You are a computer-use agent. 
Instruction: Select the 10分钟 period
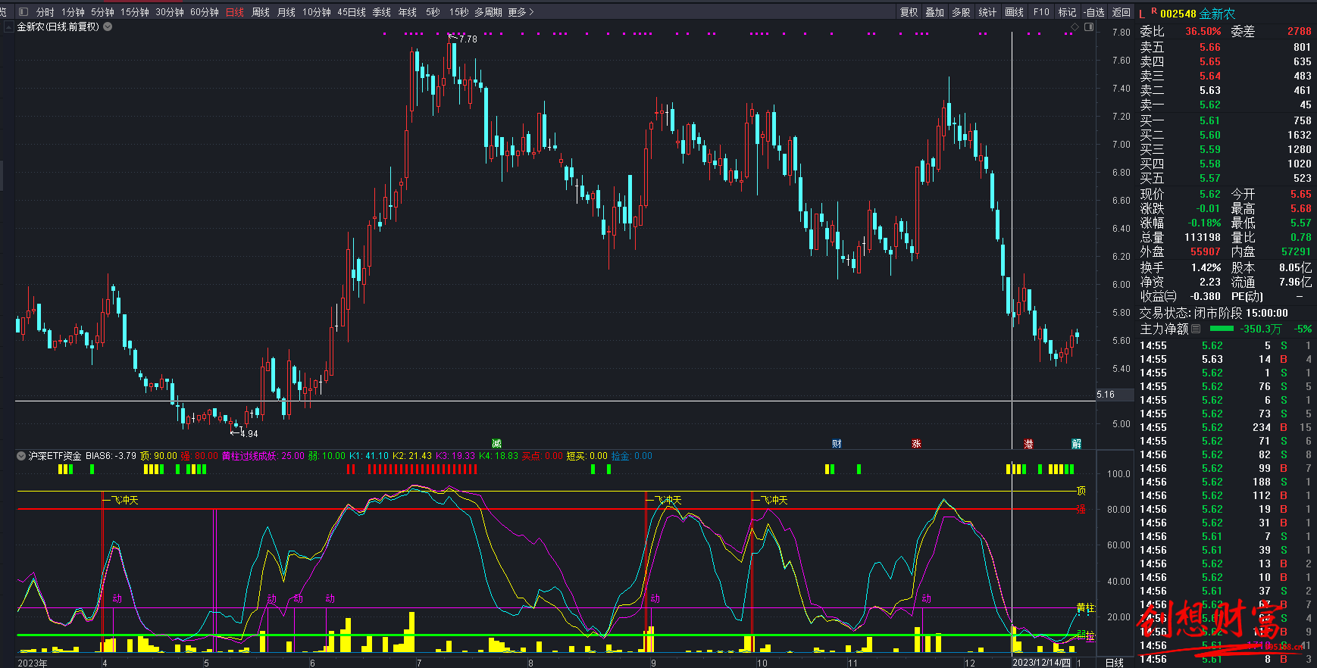click(x=316, y=12)
